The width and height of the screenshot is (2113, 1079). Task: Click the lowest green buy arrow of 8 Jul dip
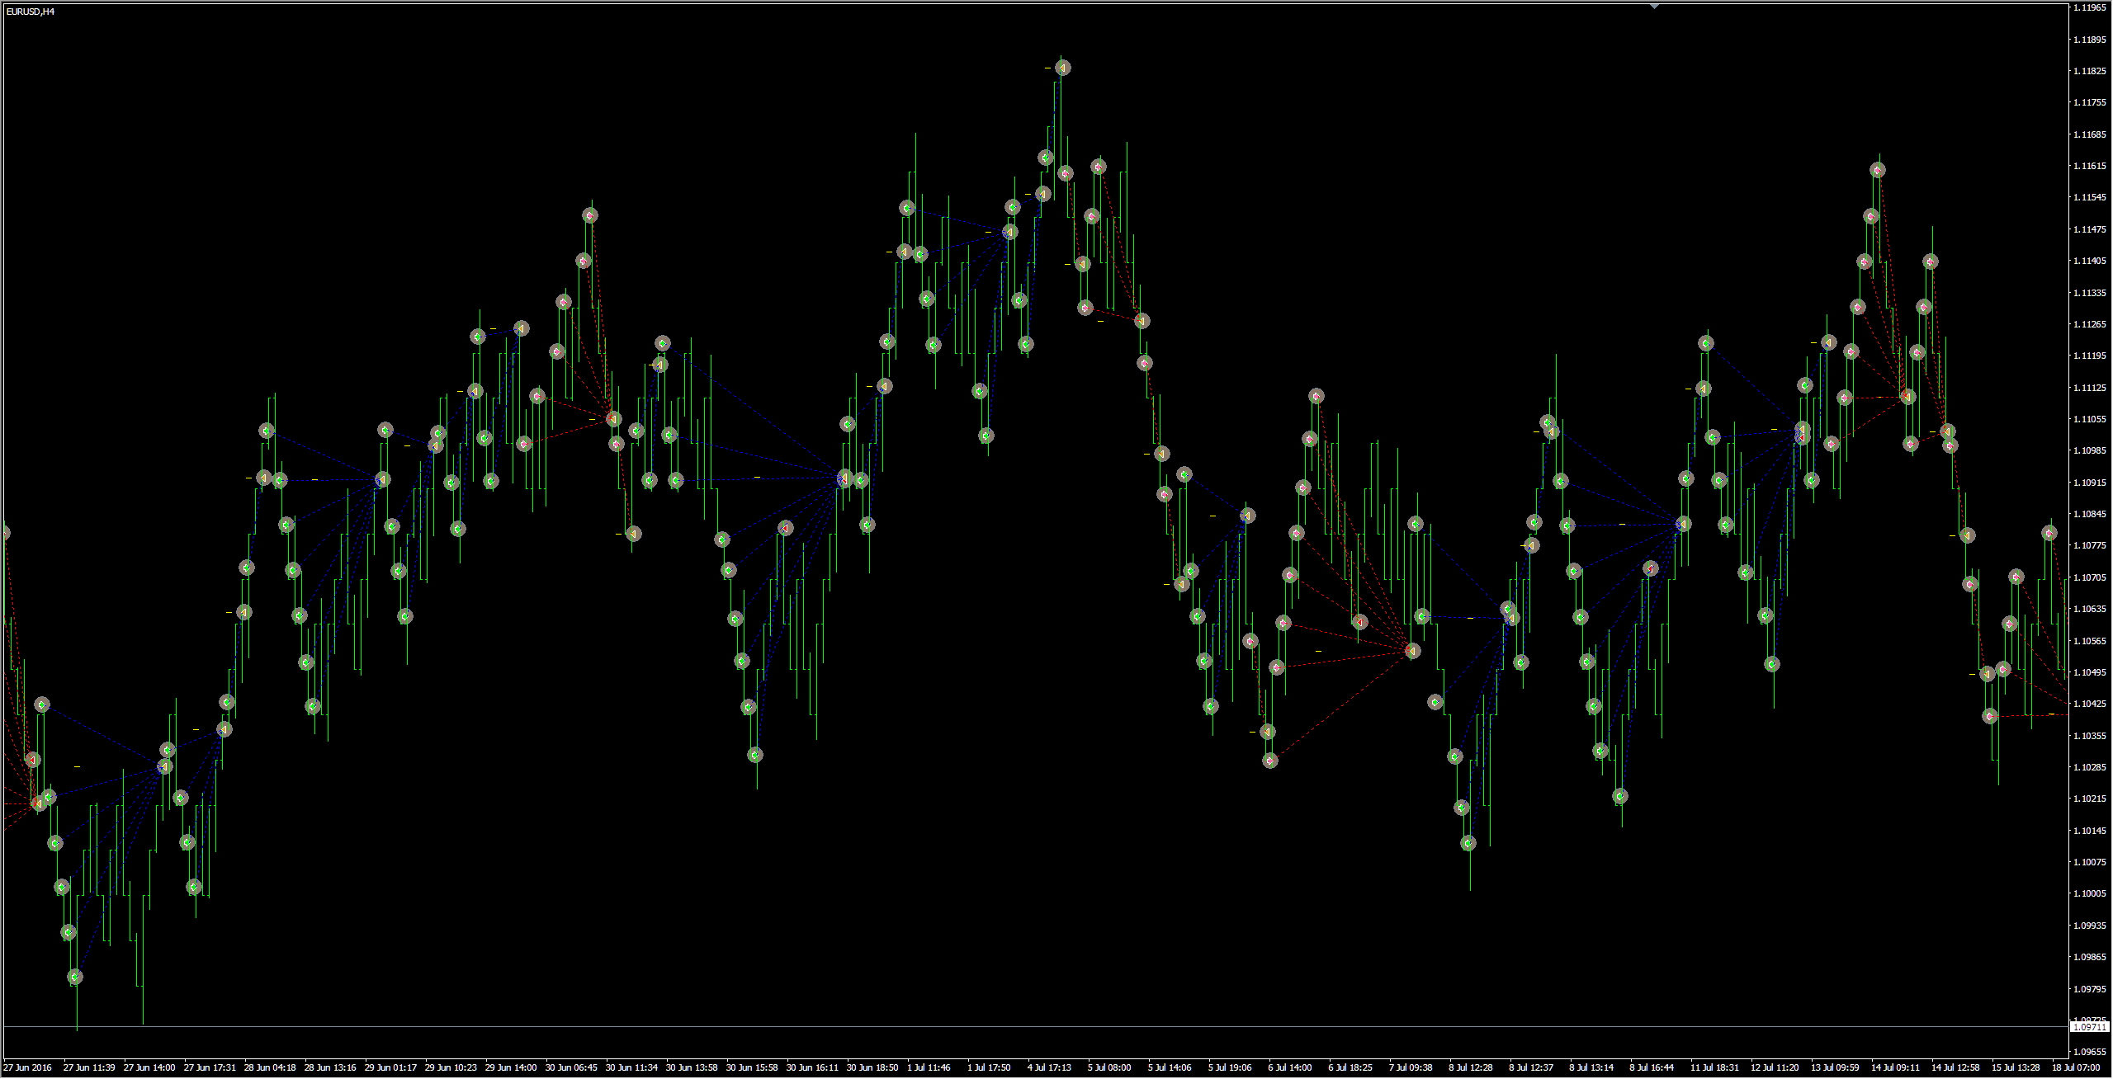pyautogui.click(x=1468, y=843)
